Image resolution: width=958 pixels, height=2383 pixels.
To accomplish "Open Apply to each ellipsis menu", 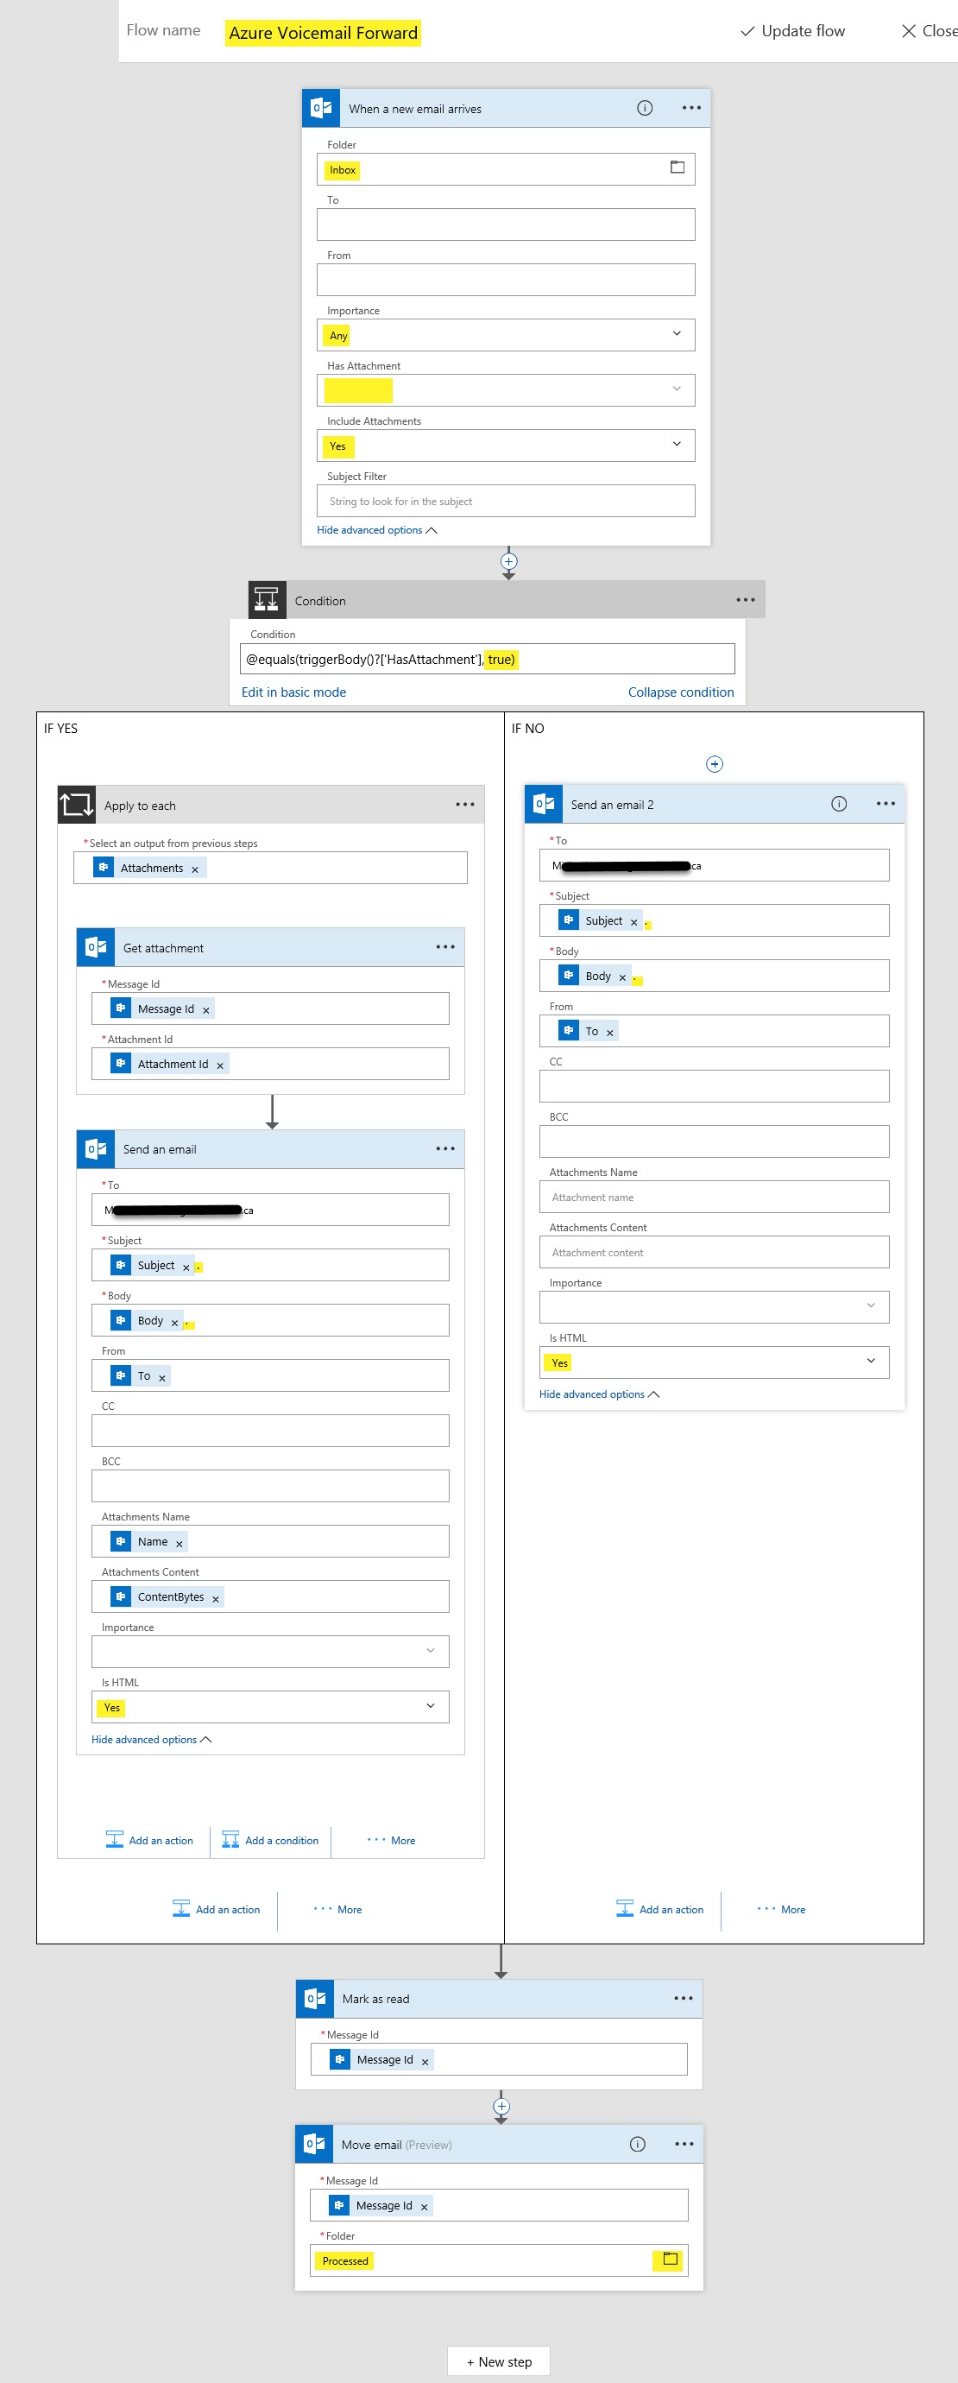I will click(465, 805).
